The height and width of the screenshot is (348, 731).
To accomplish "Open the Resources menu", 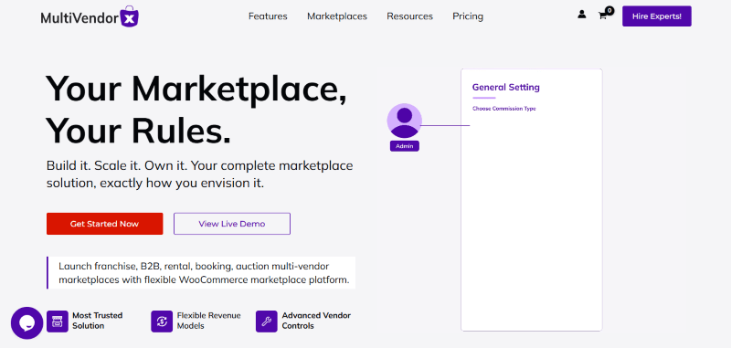I will coord(409,16).
